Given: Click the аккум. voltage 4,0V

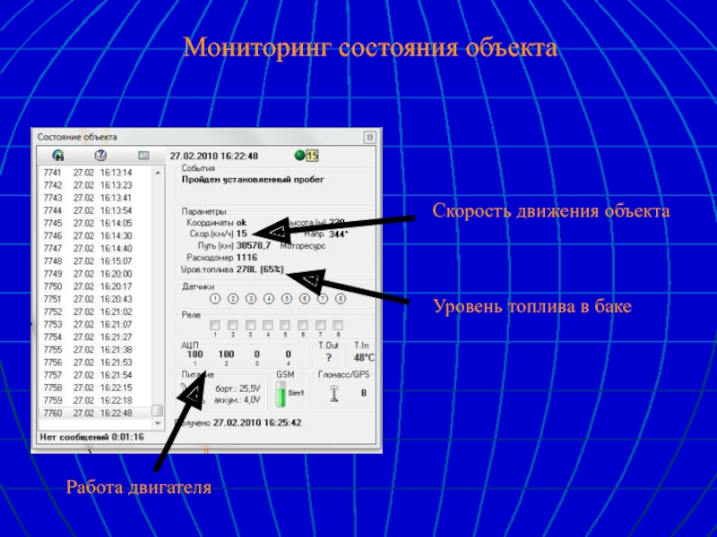Looking at the screenshot, I should (251, 400).
